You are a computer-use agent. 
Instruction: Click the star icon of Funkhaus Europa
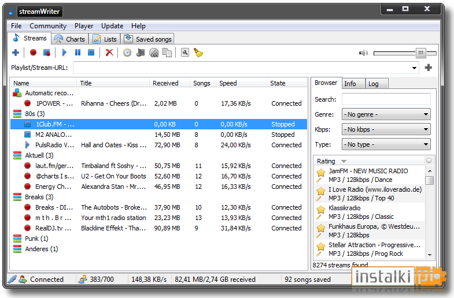tap(321, 228)
